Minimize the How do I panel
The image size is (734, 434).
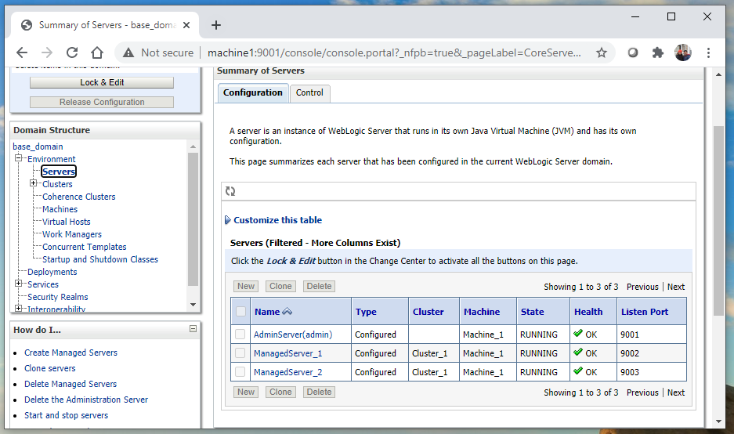(x=193, y=329)
